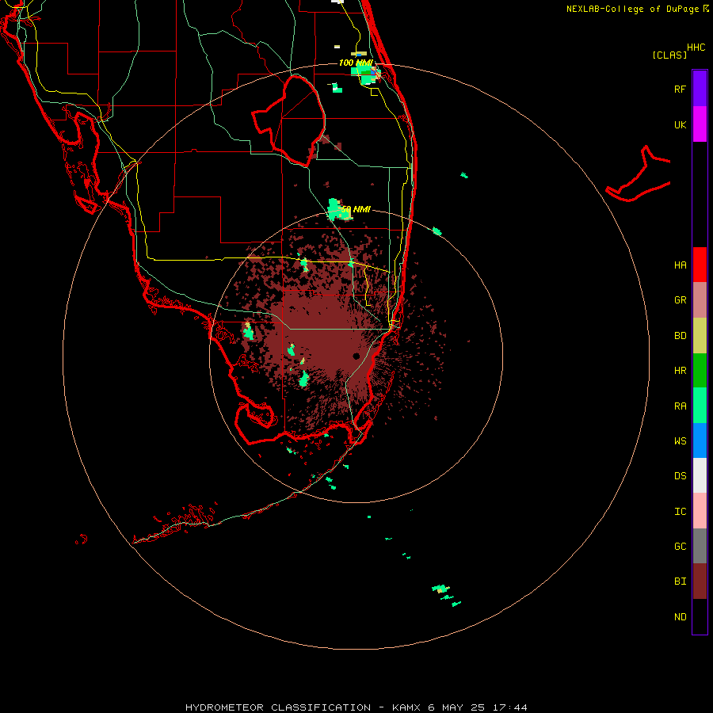
Task: Click the RF legend label
Action: pos(680,90)
